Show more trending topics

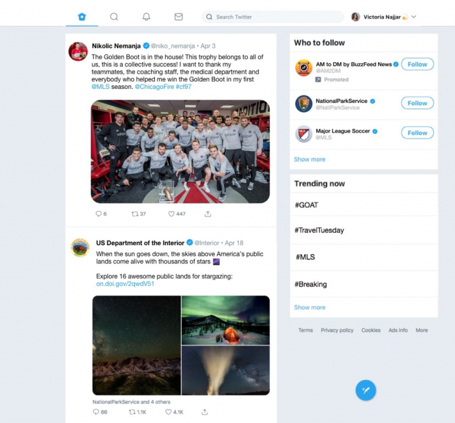pos(310,307)
